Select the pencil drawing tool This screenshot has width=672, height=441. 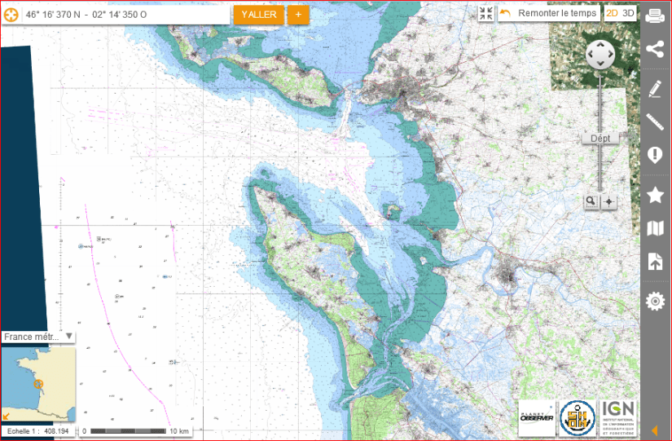point(655,89)
